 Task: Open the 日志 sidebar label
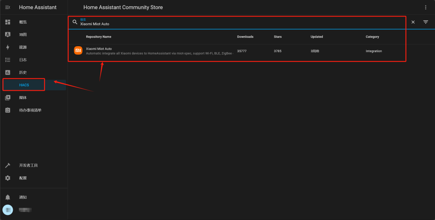(x=23, y=60)
